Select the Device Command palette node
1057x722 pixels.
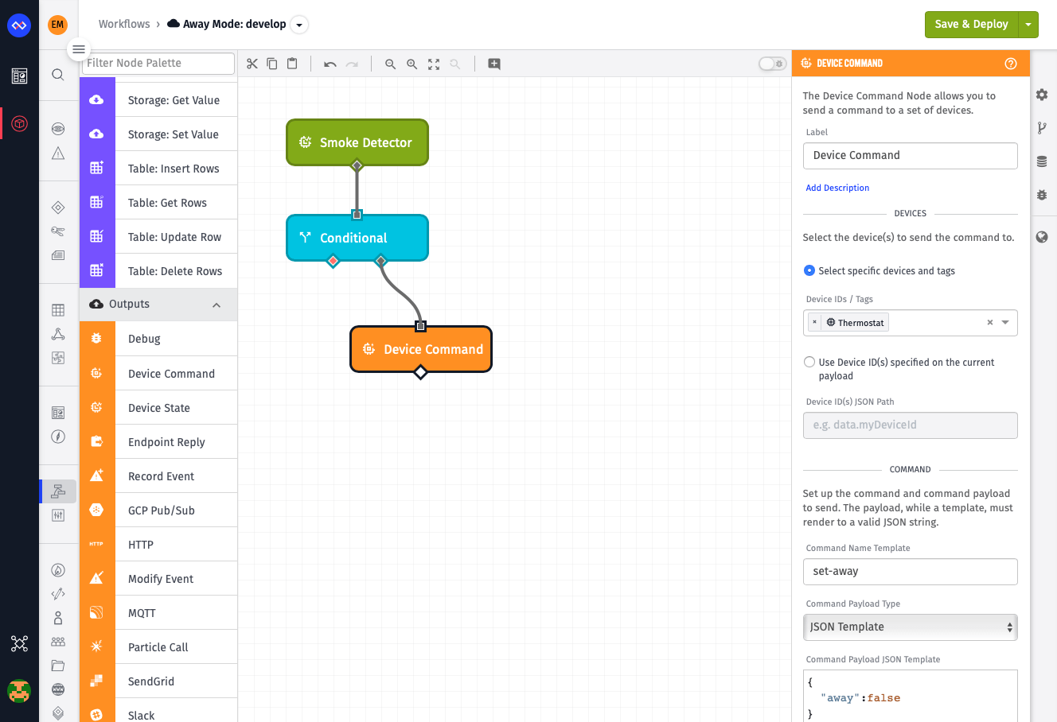tap(158, 374)
